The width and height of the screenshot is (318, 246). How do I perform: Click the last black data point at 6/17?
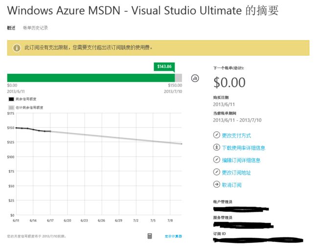(x=50, y=131)
